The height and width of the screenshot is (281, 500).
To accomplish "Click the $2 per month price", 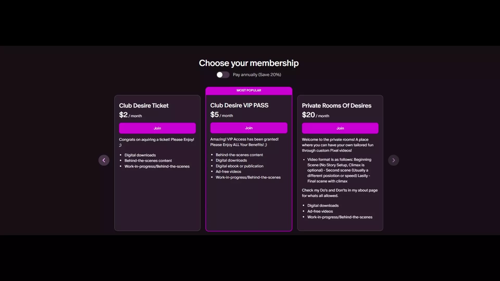I will pos(130,115).
